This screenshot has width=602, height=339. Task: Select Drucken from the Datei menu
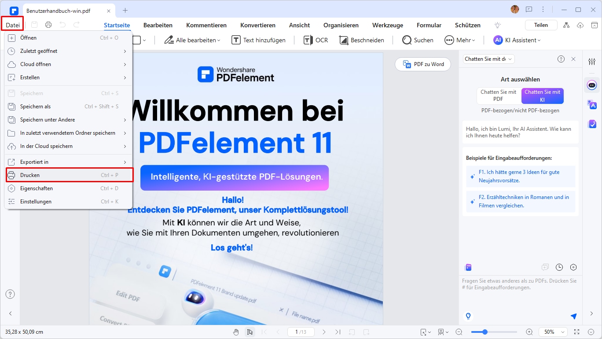pyautogui.click(x=69, y=175)
